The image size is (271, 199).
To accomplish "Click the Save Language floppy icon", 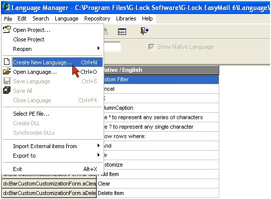I will 7,81.
